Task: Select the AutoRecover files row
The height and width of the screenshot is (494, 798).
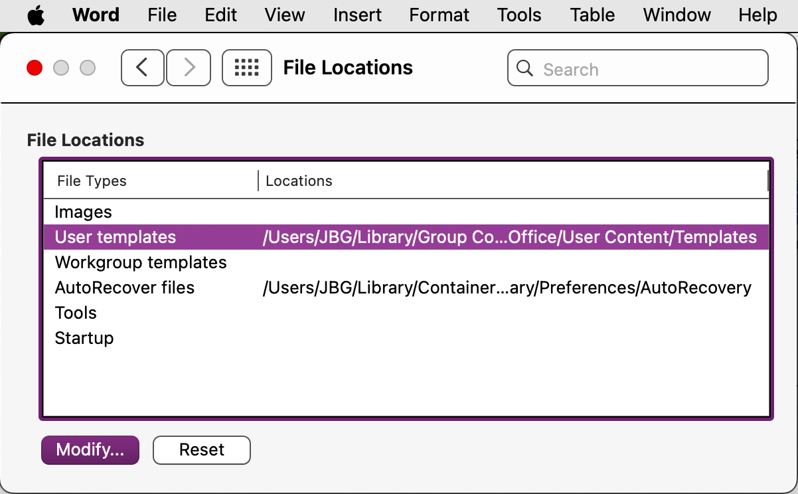Action: pyautogui.click(x=406, y=288)
